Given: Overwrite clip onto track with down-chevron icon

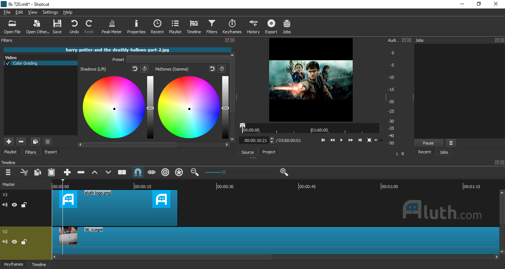Looking at the screenshot, I should coord(108,172).
